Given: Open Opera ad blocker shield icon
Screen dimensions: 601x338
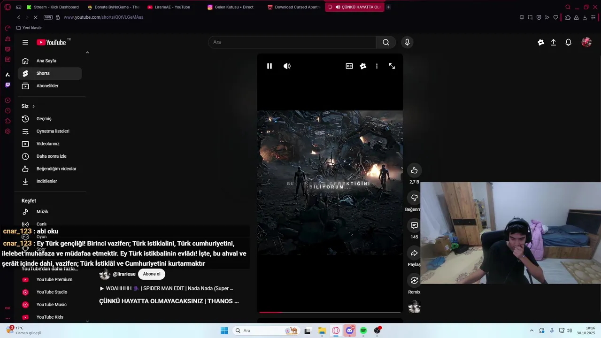Looking at the screenshot, I should click(x=539, y=17).
